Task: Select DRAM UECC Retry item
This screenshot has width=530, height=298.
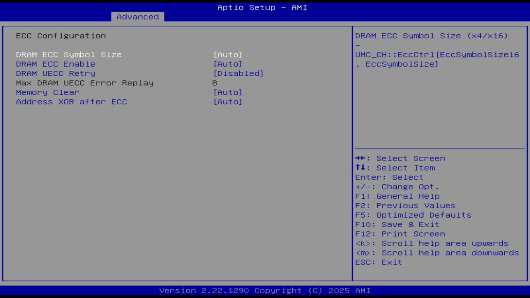Action: click(55, 74)
